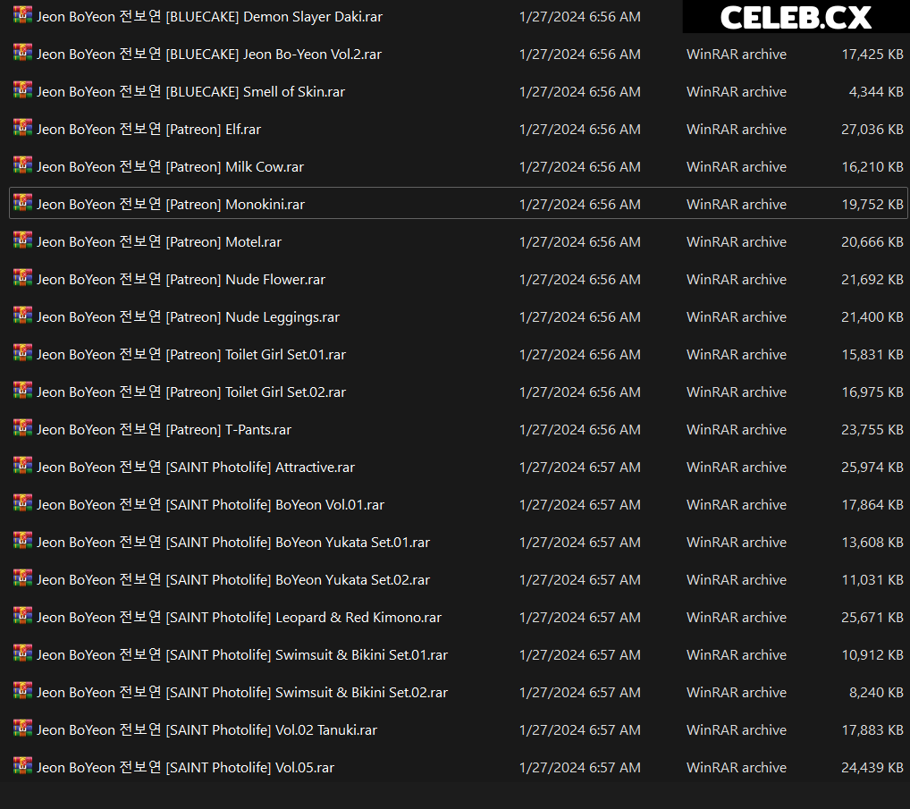Click the 4,344 KB size value

point(876,92)
